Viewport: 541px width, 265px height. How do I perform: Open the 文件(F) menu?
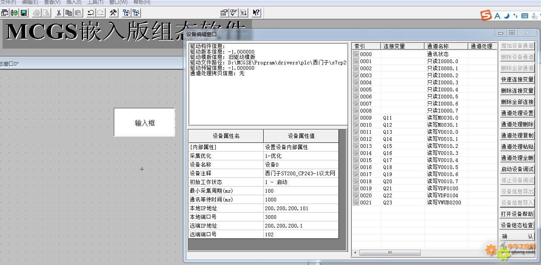coord(8,2)
